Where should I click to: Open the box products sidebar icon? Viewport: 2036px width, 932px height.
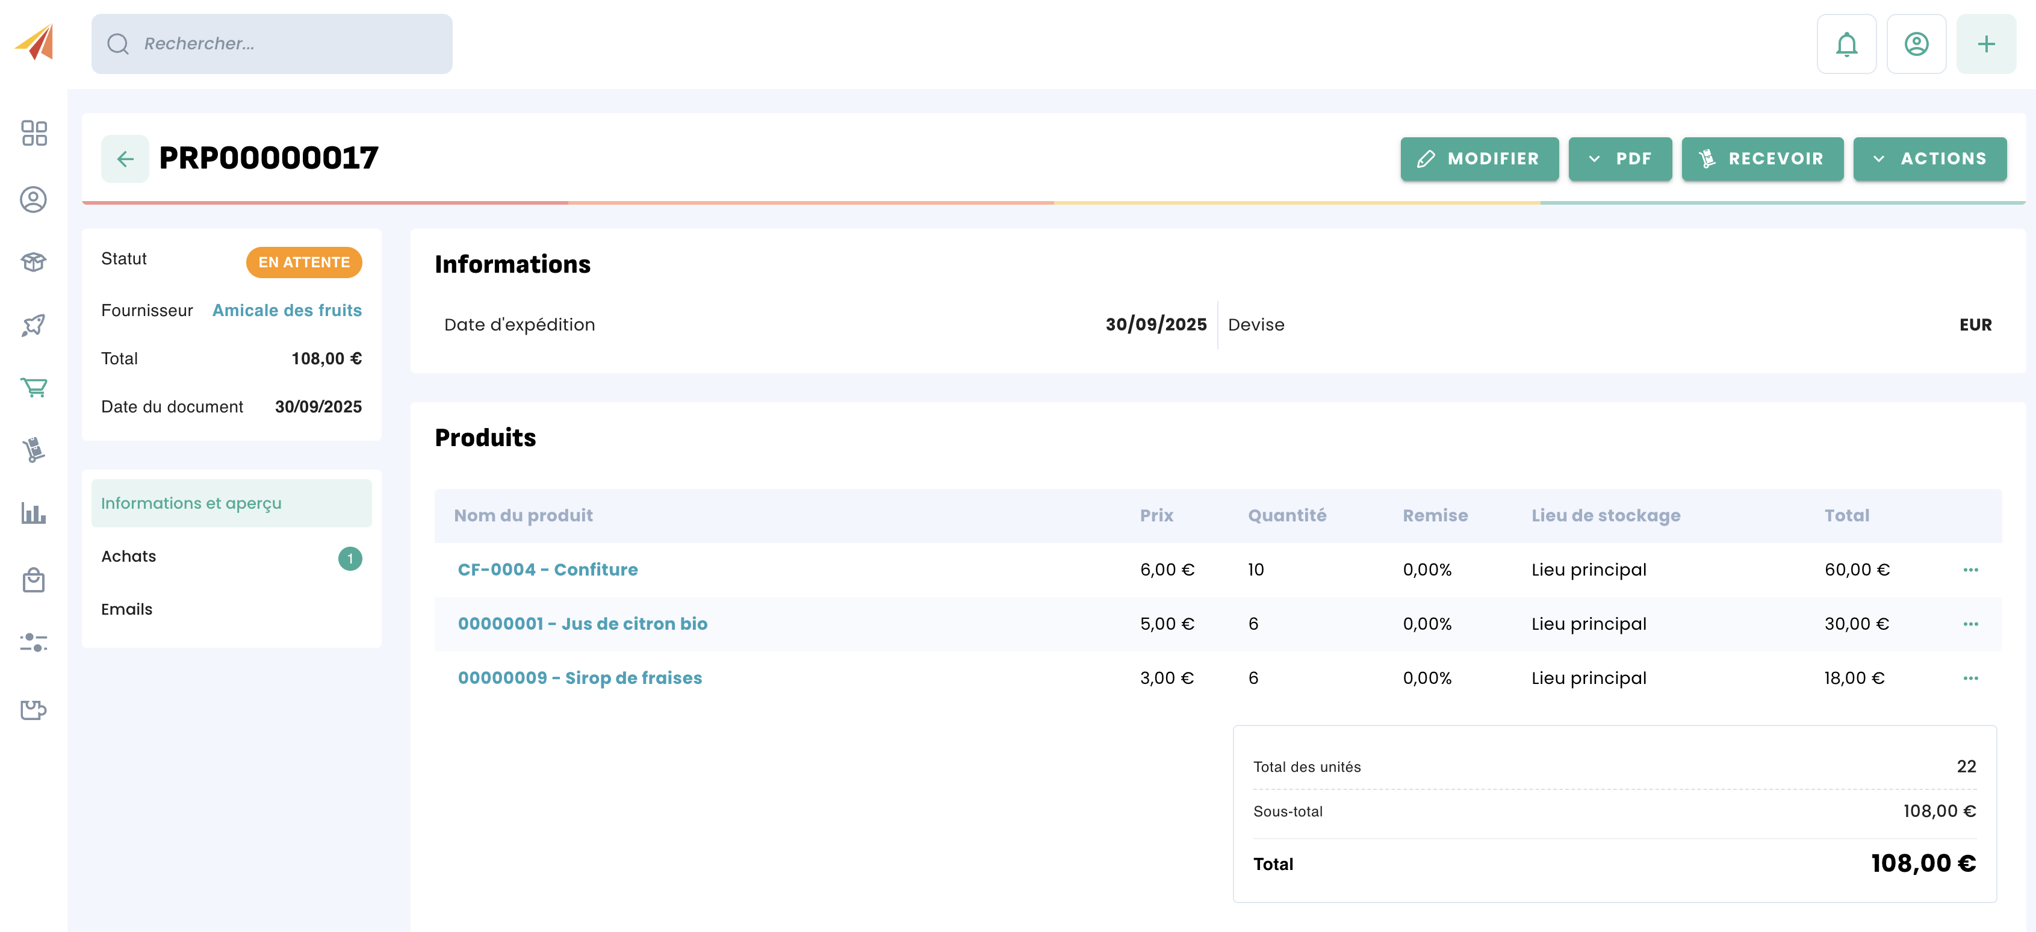(x=33, y=262)
